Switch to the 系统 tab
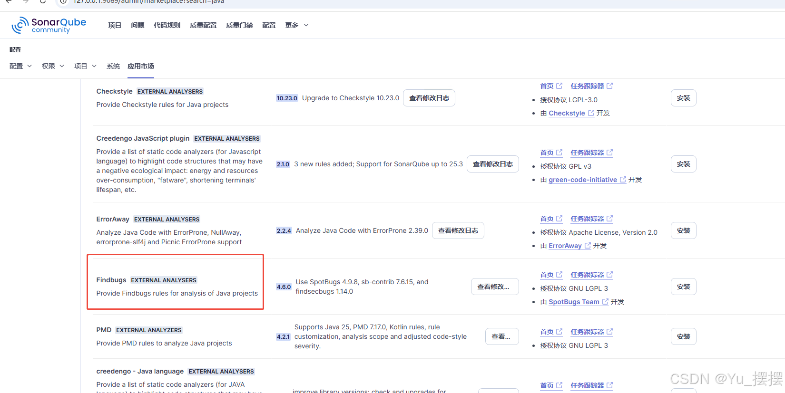 113,66
